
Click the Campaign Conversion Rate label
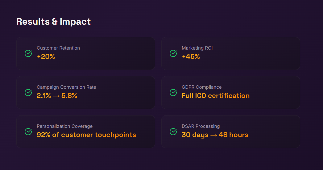pyautogui.click(x=66, y=87)
